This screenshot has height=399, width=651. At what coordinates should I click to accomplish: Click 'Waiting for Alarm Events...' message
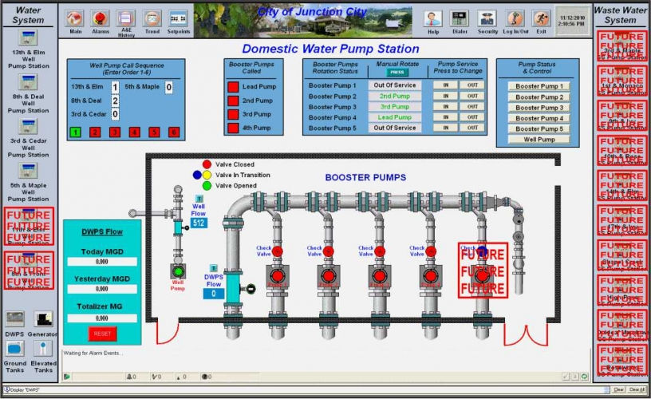[93, 354]
